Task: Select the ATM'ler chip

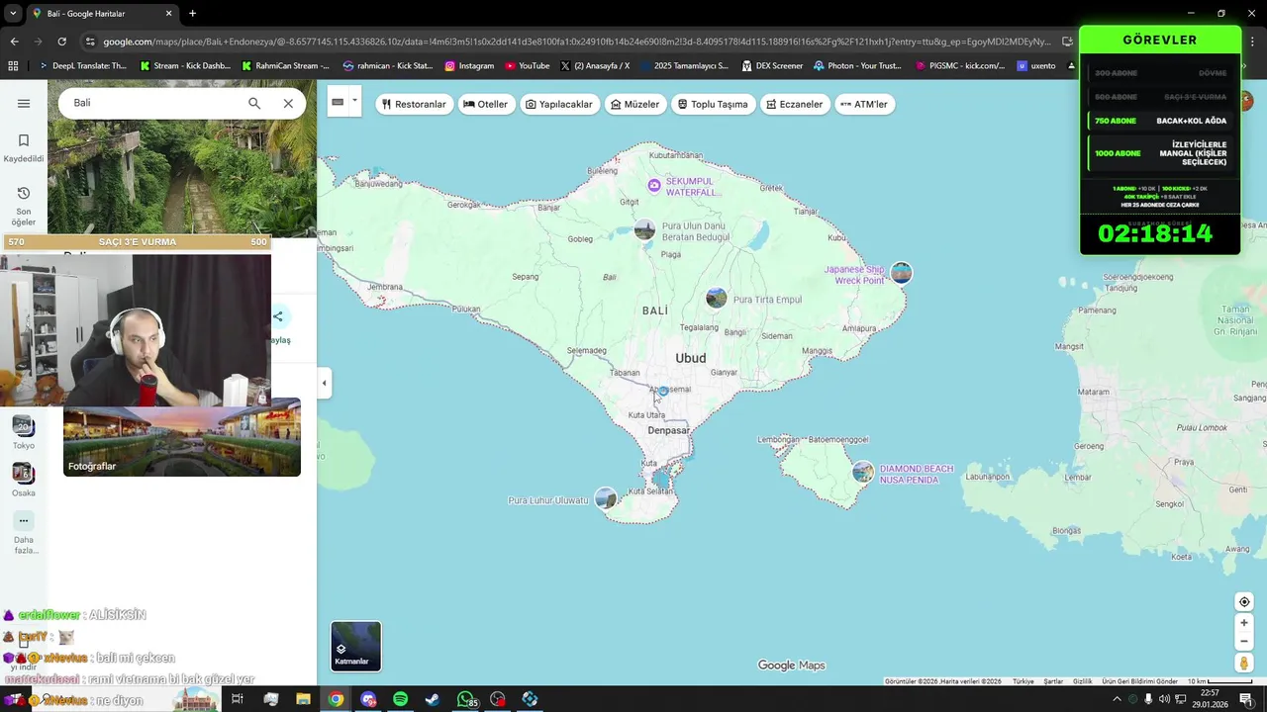Action: 864,104
